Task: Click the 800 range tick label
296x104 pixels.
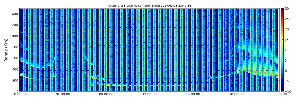Action: [x=15, y=47]
